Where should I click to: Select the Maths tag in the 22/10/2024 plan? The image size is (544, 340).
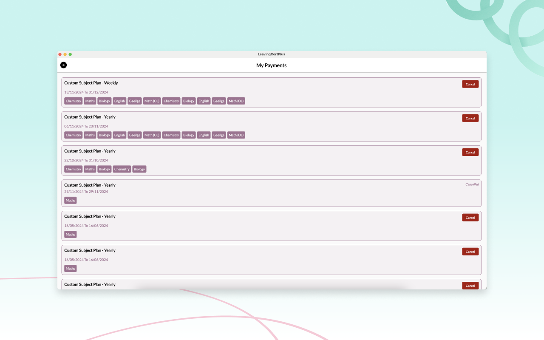point(90,169)
